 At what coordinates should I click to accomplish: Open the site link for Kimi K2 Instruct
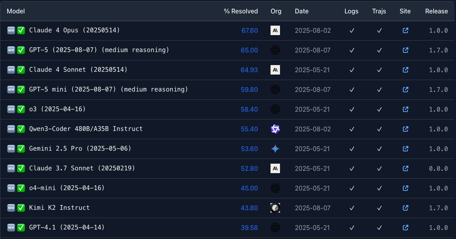[x=405, y=208]
